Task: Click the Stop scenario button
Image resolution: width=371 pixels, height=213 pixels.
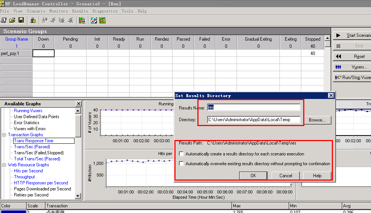Action: coord(352,46)
